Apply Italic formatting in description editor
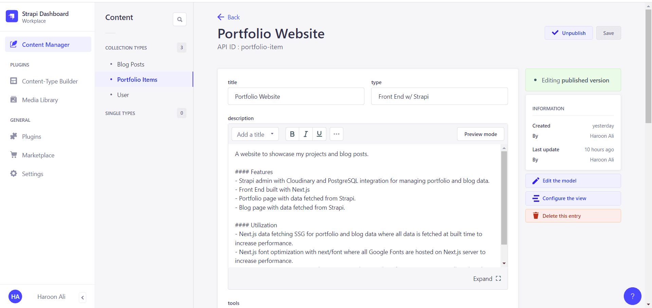The image size is (652, 308). point(306,134)
